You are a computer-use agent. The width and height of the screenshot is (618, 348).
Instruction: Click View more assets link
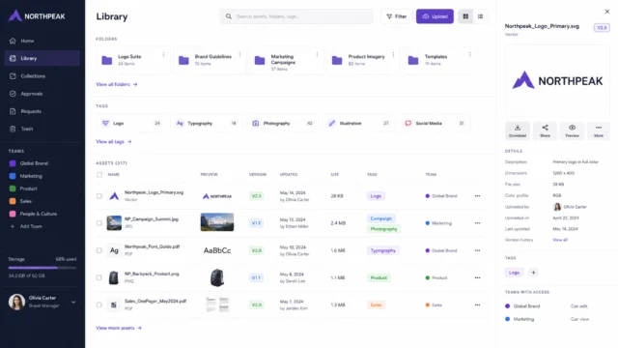[x=119, y=328]
